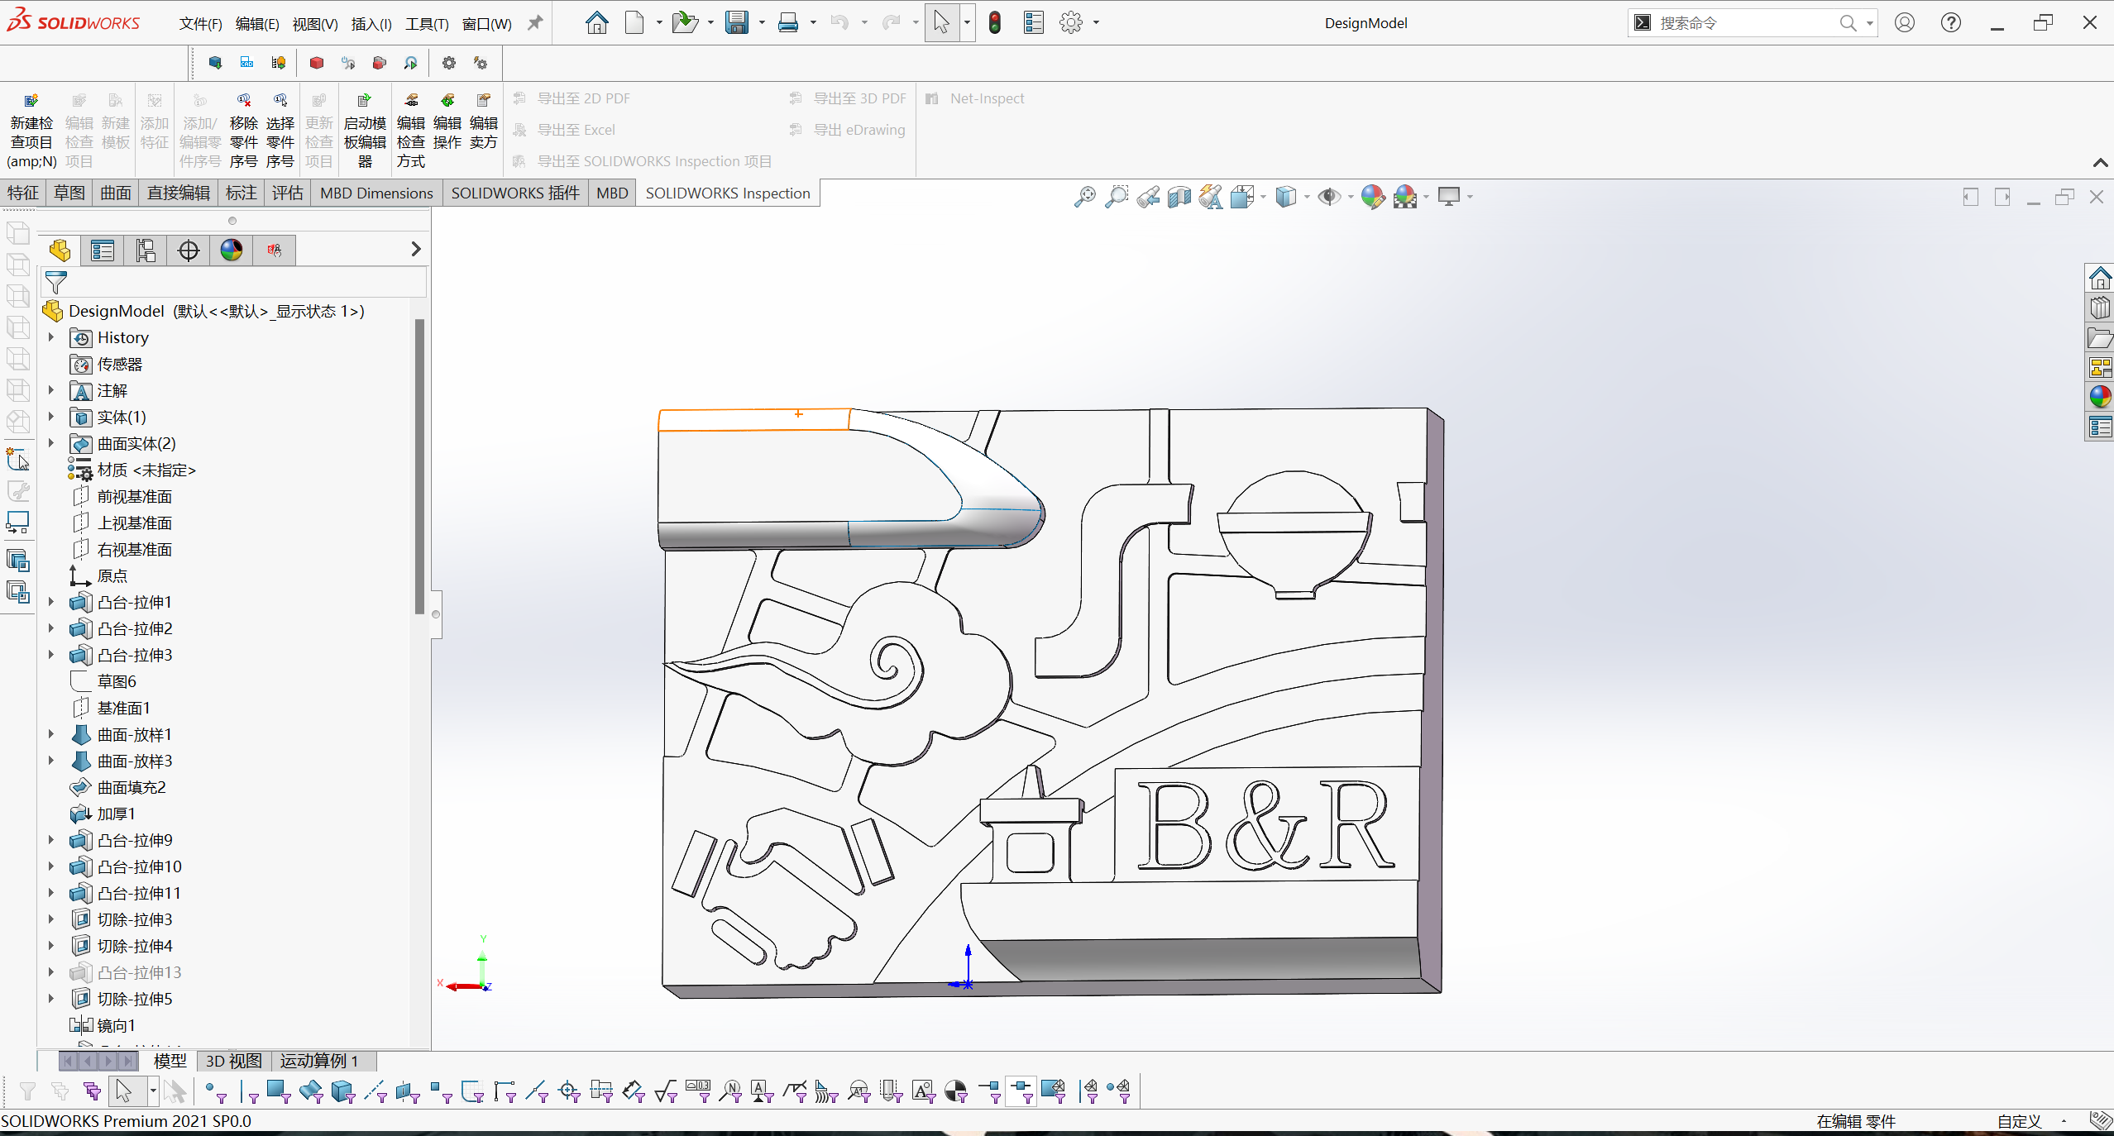Viewport: 2114px width, 1136px height.
Task: Click Launch Template Editor icon
Action: (x=365, y=131)
